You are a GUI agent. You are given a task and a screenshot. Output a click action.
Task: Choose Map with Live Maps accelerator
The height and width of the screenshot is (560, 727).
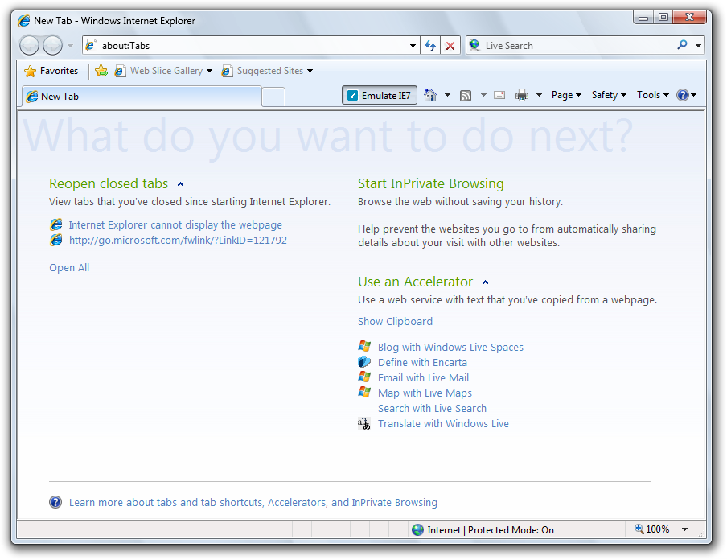[x=425, y=393]
